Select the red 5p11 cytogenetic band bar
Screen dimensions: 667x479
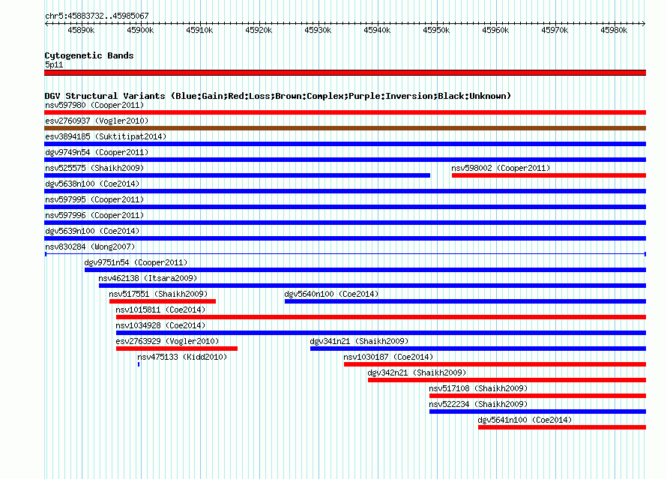click(x=345, y=73)
